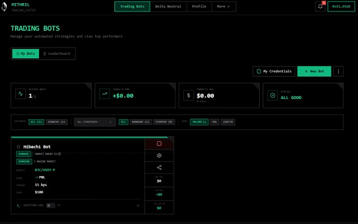Open My Credentials
This screenshot has width=358, height=224.
(274, 71)
